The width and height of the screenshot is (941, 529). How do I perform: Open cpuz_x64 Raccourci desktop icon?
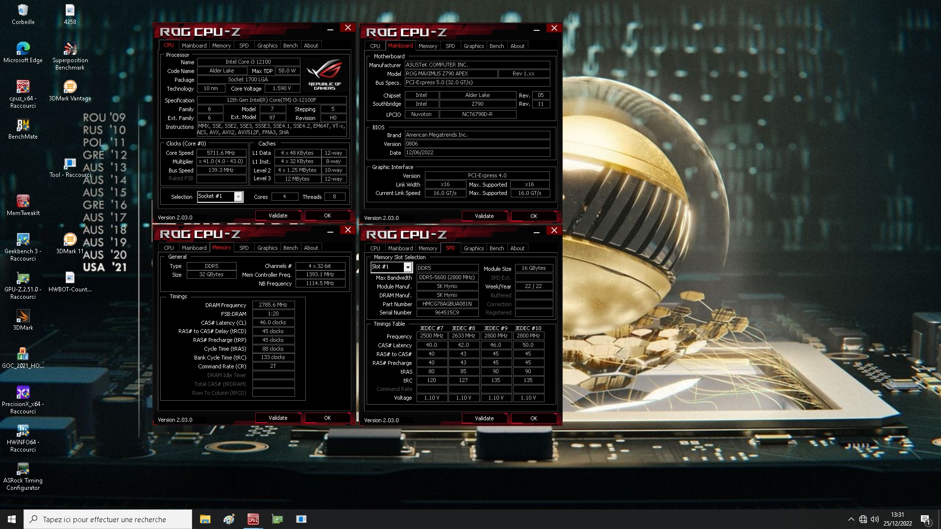click(23, 94)
